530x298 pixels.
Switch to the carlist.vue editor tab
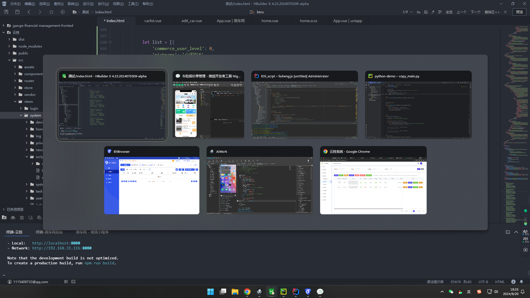point(153,21)
